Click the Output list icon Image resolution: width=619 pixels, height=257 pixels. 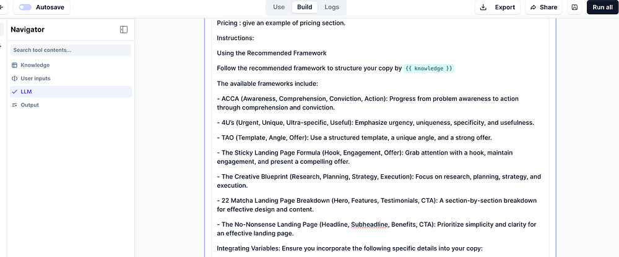15,105
